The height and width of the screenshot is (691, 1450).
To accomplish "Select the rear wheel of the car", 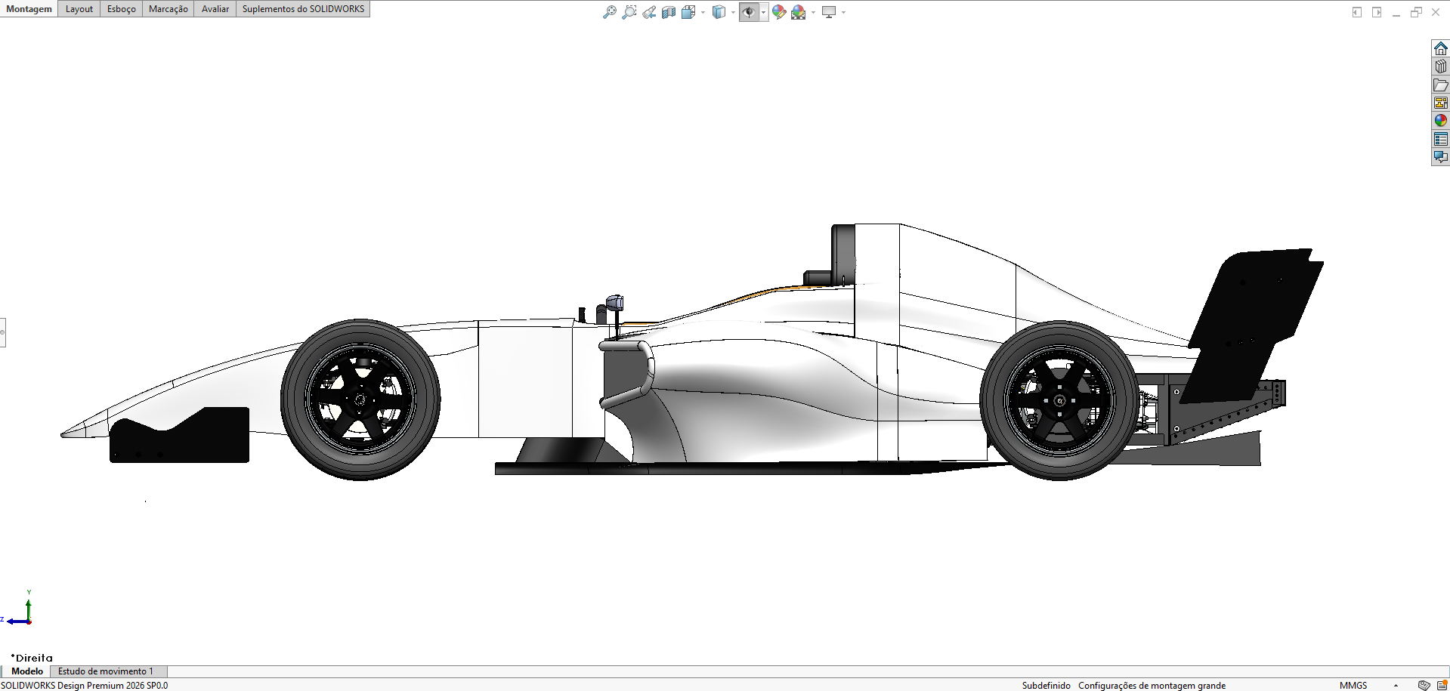I will (1059, 400).
